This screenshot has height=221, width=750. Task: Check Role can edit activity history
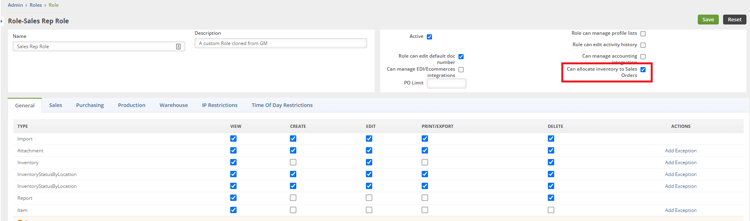click(x=643, y=45)
